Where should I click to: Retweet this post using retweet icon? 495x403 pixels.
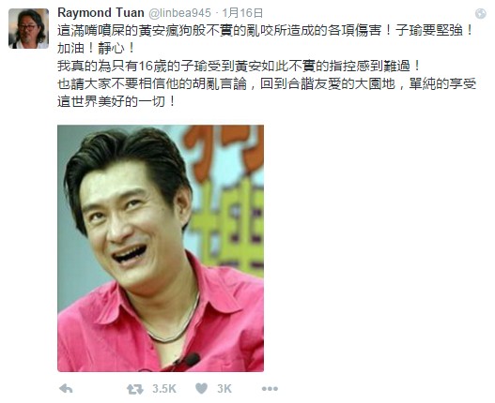click(135, 389)
